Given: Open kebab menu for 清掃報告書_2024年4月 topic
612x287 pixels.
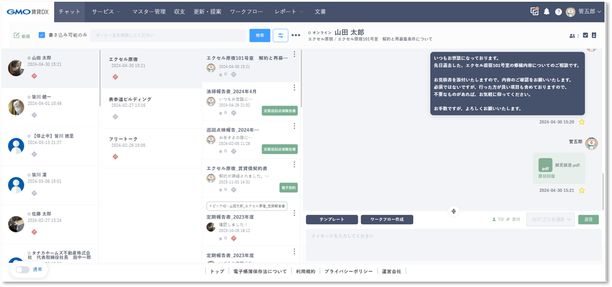Looking at the screenshot, I should coord(294,87).
